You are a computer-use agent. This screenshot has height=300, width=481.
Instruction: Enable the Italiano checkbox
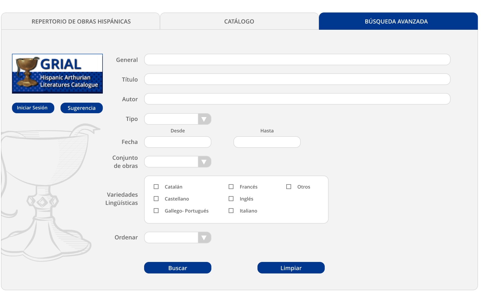[231, 211]
